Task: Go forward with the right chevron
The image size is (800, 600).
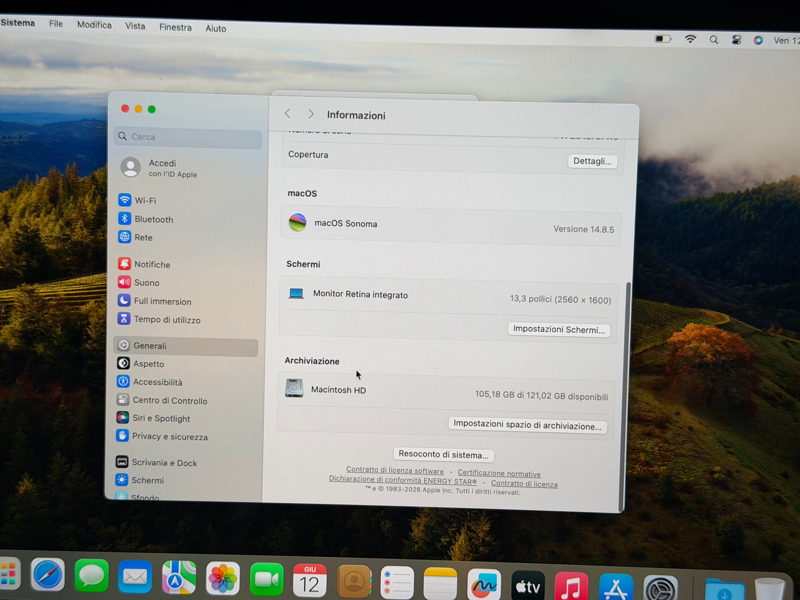Action: [x=311, y=114]
